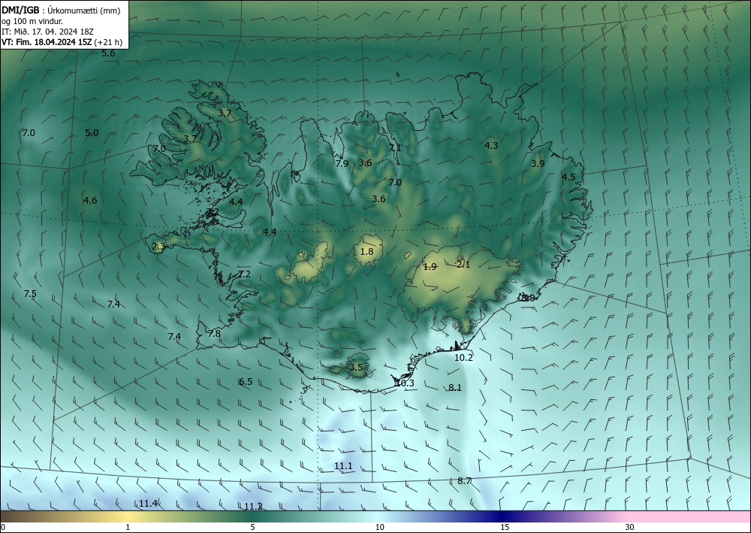Select the 'VT: Fim. 18.04.2024 15Z' valid time line
Image resolution: width=751 pixels, height=533 pixels.
click(47, 42)
